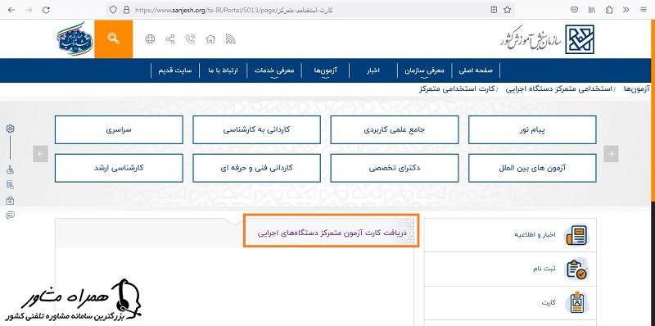
Task: Open the Pocket save icon
Action: [x=575, y=10]
